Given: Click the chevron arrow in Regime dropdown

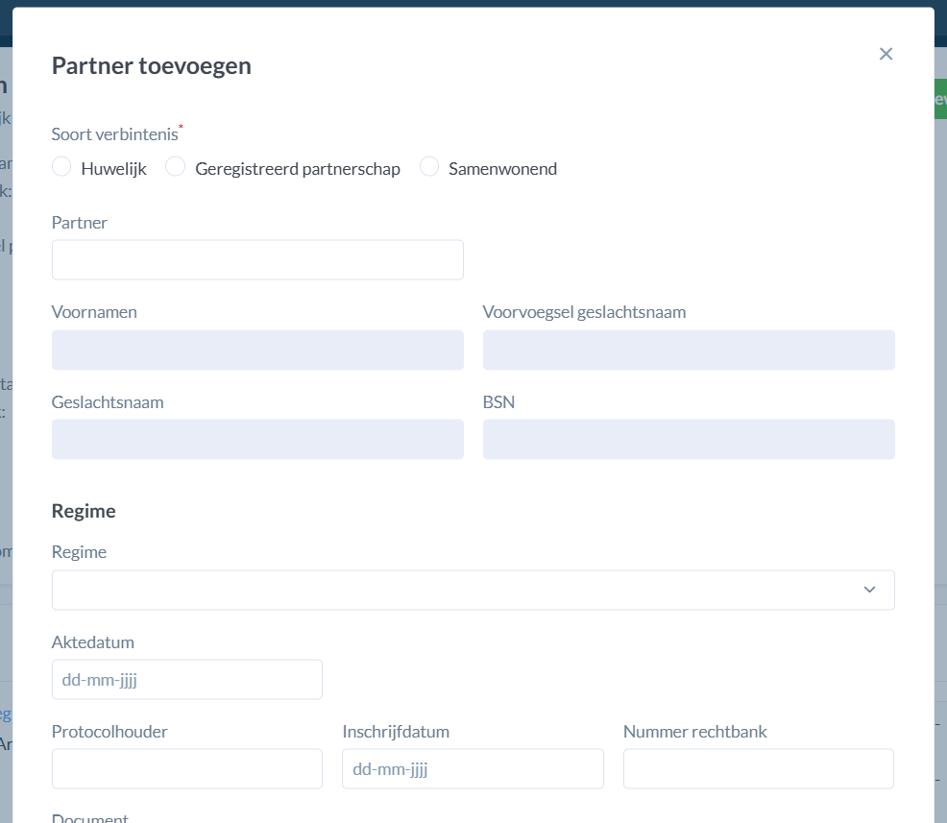Looking at the screenshot, I should click(869, 590).
